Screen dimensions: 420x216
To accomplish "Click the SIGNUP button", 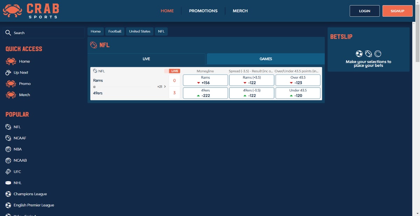I will tap(397, 11).
